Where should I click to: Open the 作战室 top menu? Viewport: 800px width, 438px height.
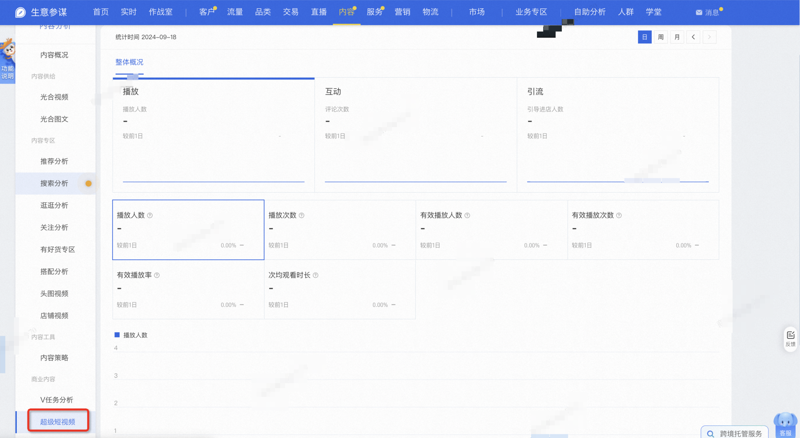[x=161, y=12]
